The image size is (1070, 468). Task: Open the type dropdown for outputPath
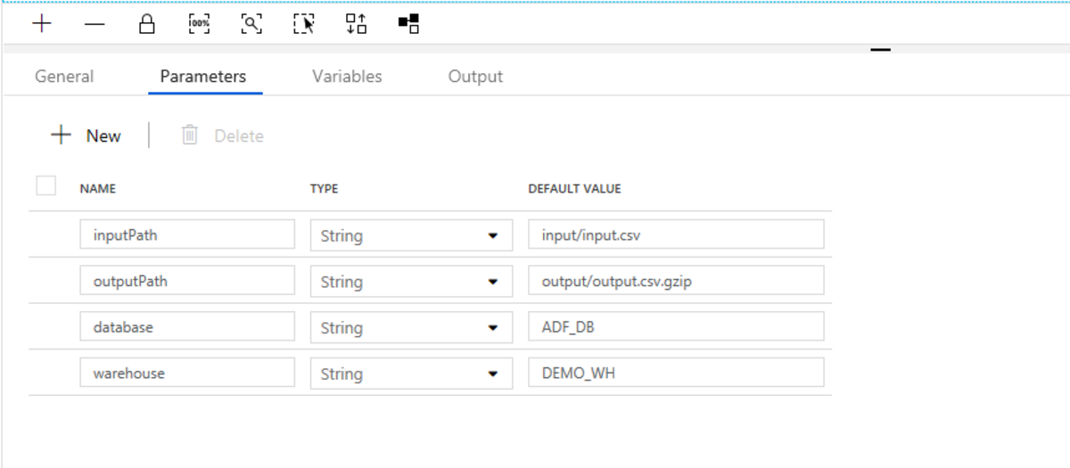(411, 282)
